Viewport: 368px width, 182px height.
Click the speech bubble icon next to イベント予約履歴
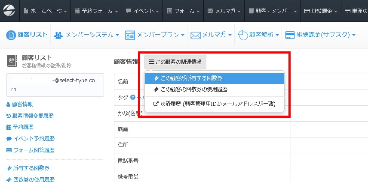coord(9,139)
